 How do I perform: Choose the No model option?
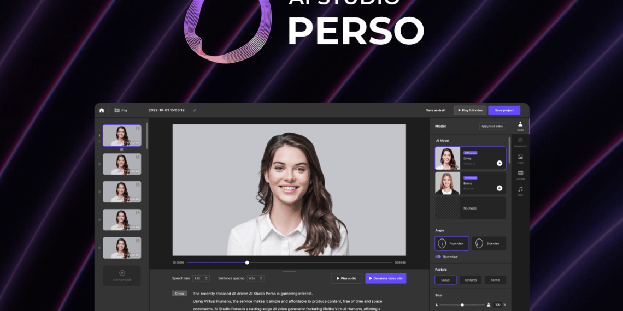pyautogui.click(x=471, y=208)
